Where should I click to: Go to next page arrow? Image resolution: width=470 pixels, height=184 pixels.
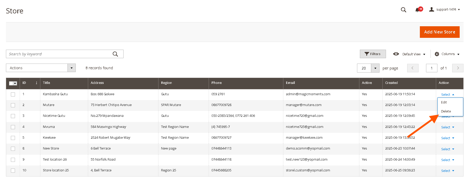[458, 68]
